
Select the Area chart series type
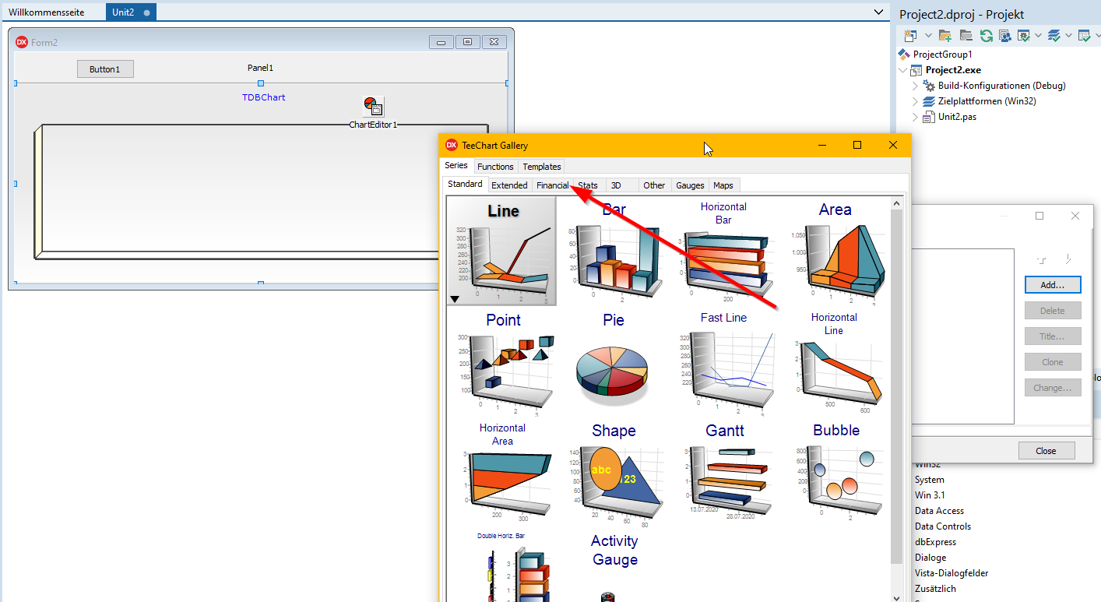(835, 251)
